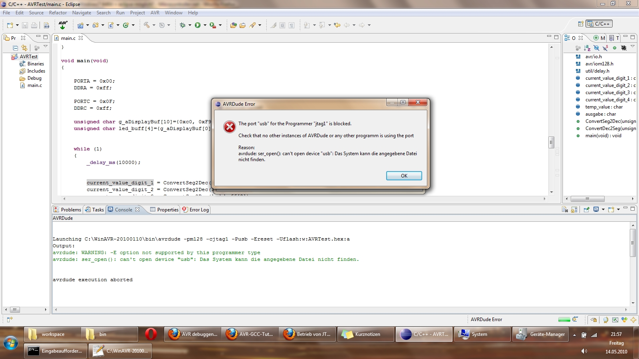This screenshot has width=639, height=359.
Task: Click the C/C++ perspective button
Action: 599,24
